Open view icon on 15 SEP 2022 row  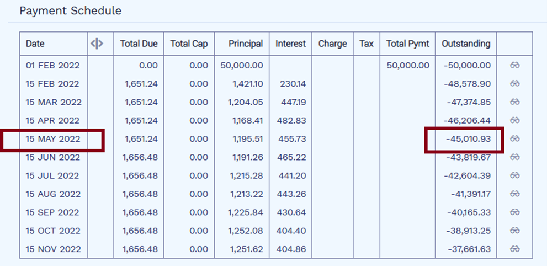click(514, 212)
